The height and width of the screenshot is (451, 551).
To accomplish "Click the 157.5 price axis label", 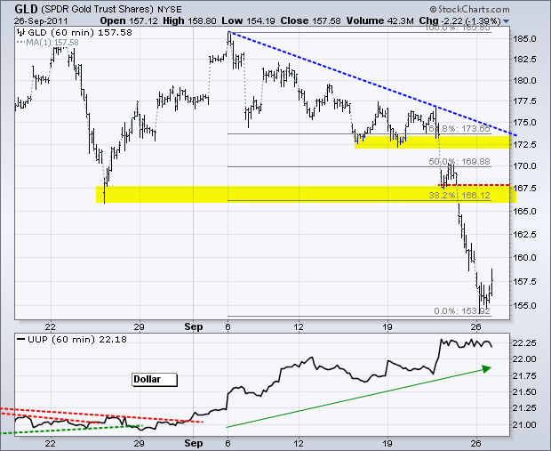I will click(524, 281).
